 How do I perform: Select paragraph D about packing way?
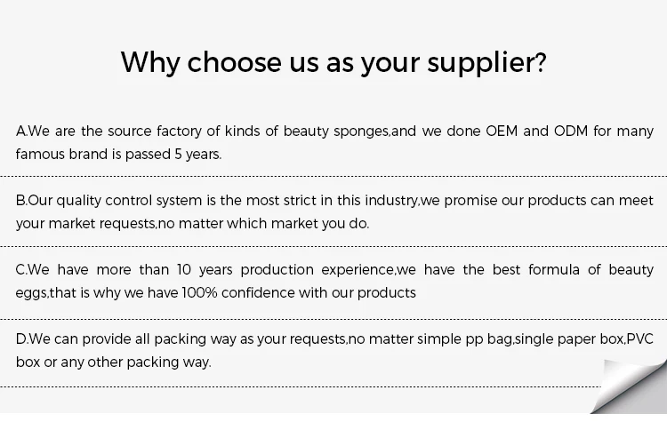[334, 350]
